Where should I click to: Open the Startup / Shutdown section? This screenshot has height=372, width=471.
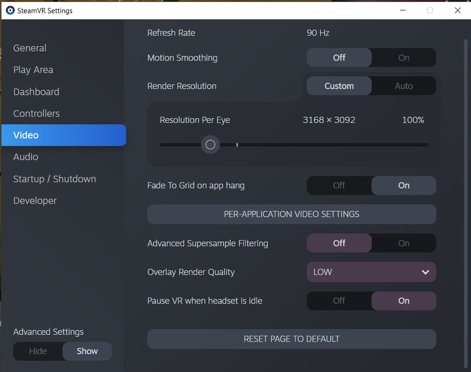click(55, 179)
